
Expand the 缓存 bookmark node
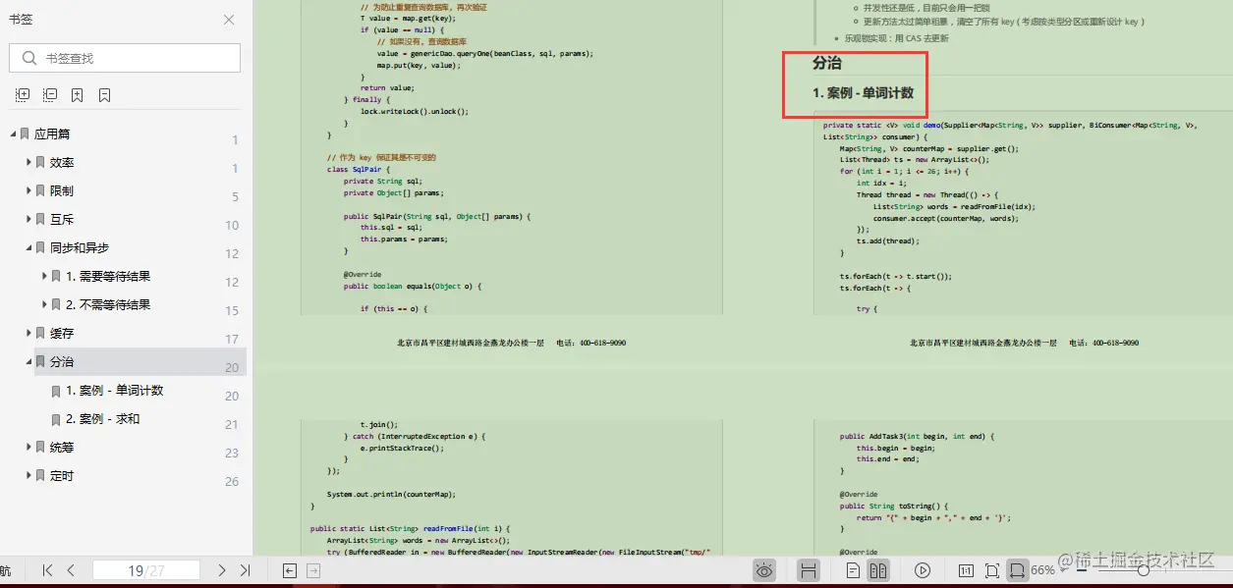pyautogui.click(x=29, y=333)
